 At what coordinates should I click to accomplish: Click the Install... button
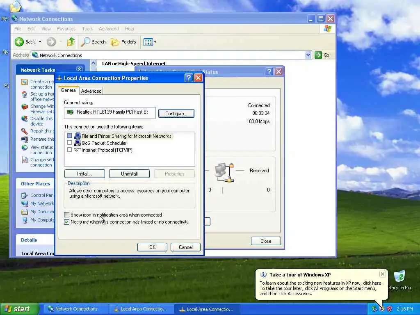coord(84,174)
